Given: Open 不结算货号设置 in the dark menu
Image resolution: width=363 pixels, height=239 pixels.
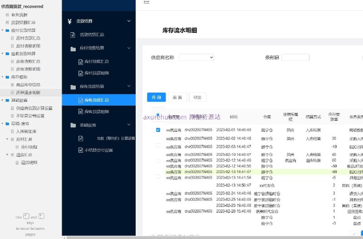Looking at the screenshot, I should click(x=99, y=150).
